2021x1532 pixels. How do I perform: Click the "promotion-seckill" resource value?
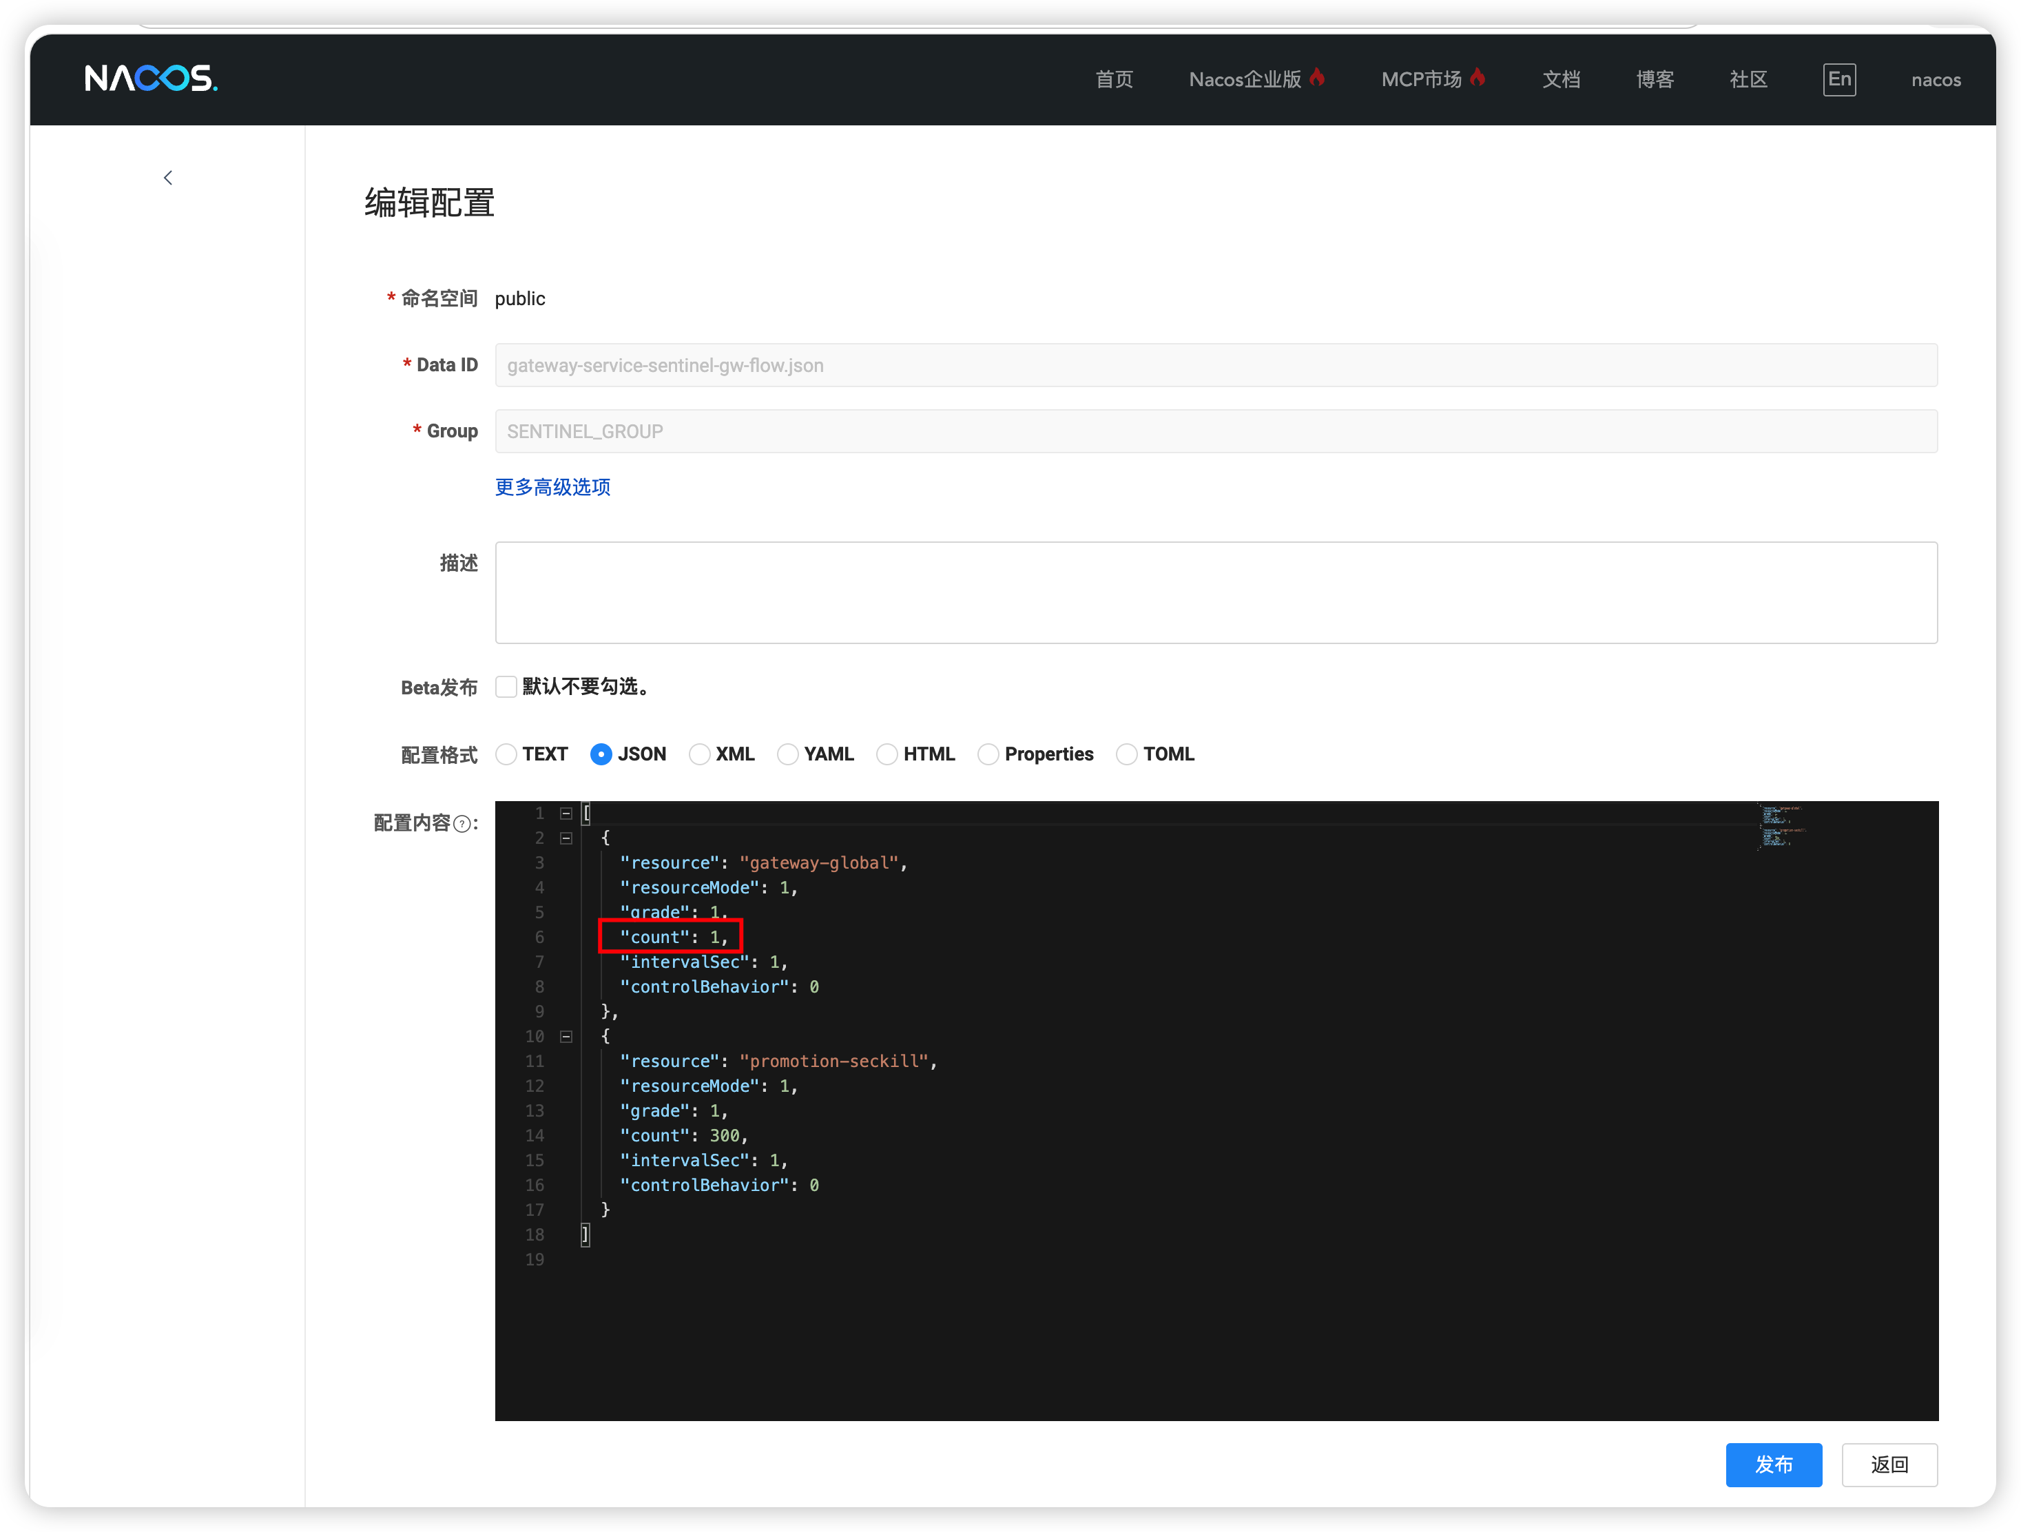(834, 1061)
